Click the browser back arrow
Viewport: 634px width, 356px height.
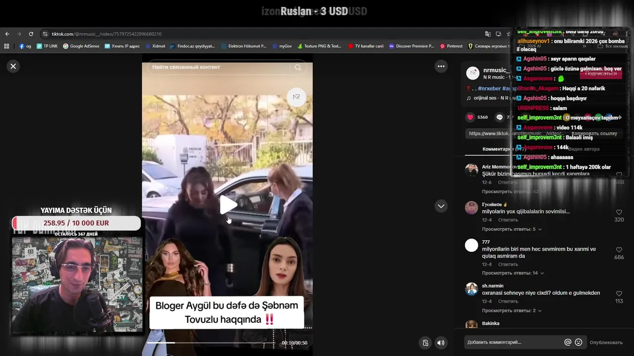pos(7,34)
